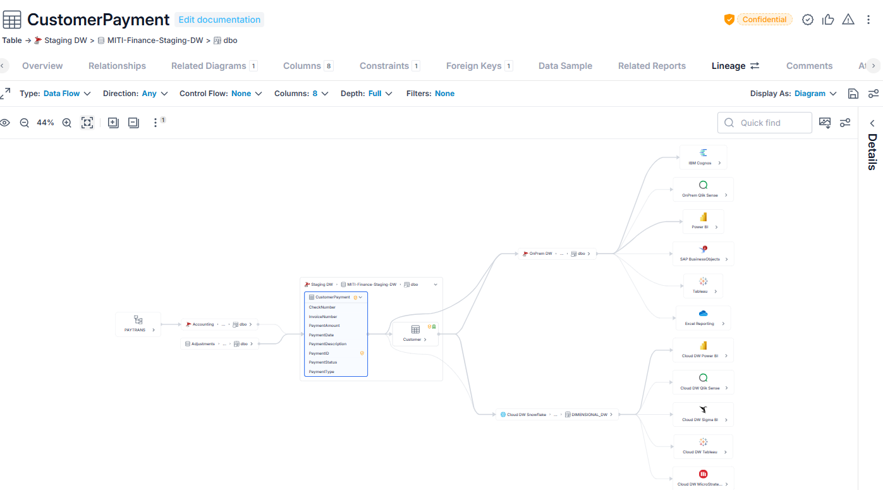The width and height of the screenshot is (883, 490).
Task: Save the lineage view icon
Action: click(853, 94)
